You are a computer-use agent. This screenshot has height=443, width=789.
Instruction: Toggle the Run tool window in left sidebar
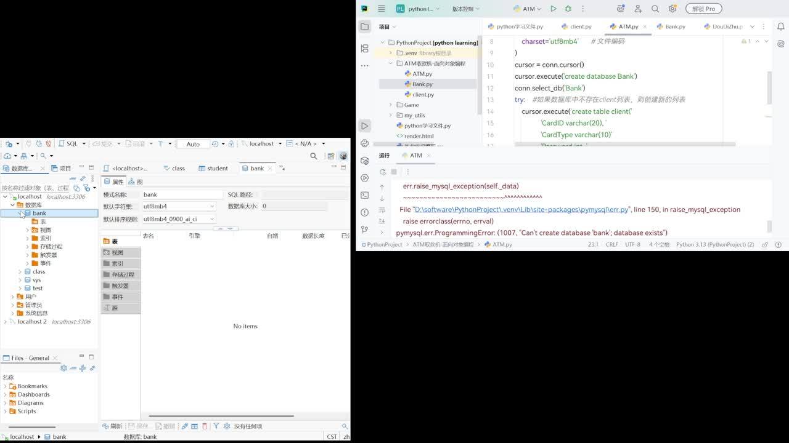coord(365,126)
